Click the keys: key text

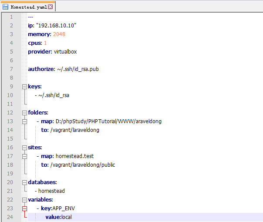click(35, 87)
